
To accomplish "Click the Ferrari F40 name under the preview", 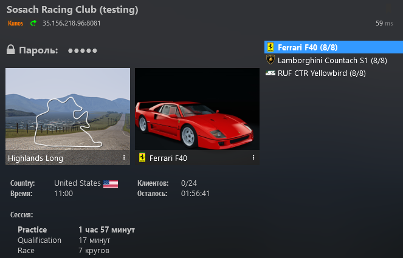I will pos(168,158).
